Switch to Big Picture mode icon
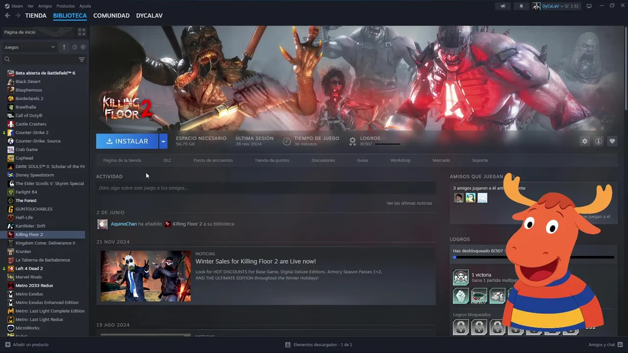Image resolution: width=628 pixels, height=353 pixels. click(x=589, y=6)
